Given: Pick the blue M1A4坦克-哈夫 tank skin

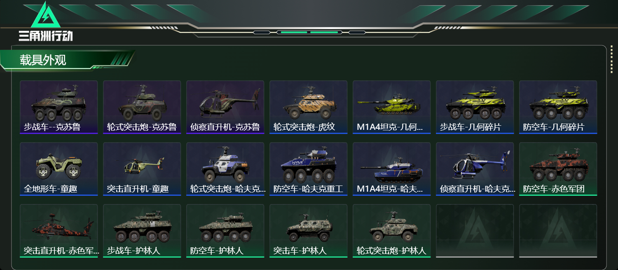Looking at the screenshot, I should 391,169.
